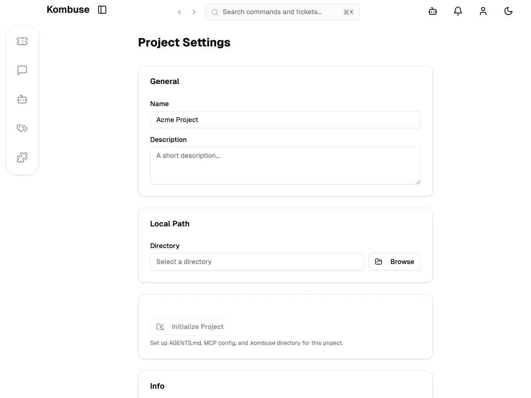Viewport: 531px width, 398px height.
Task: Collapse the sidebar with the panel toggle
Action: click(102, 9)
